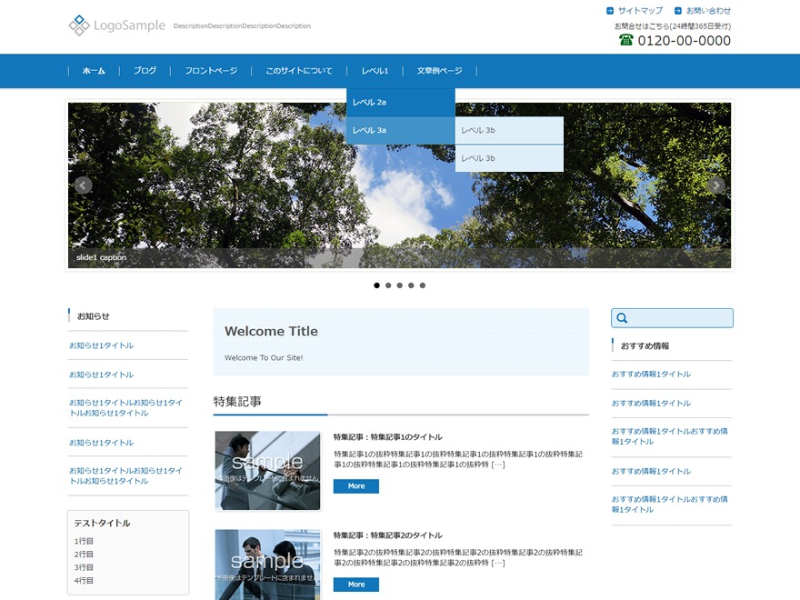Open 特集記事1 sample thumbnail

coord(268,470)
